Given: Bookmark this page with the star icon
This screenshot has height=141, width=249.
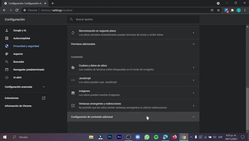Looking at the screenshot, I should click(x=218, y=10).
